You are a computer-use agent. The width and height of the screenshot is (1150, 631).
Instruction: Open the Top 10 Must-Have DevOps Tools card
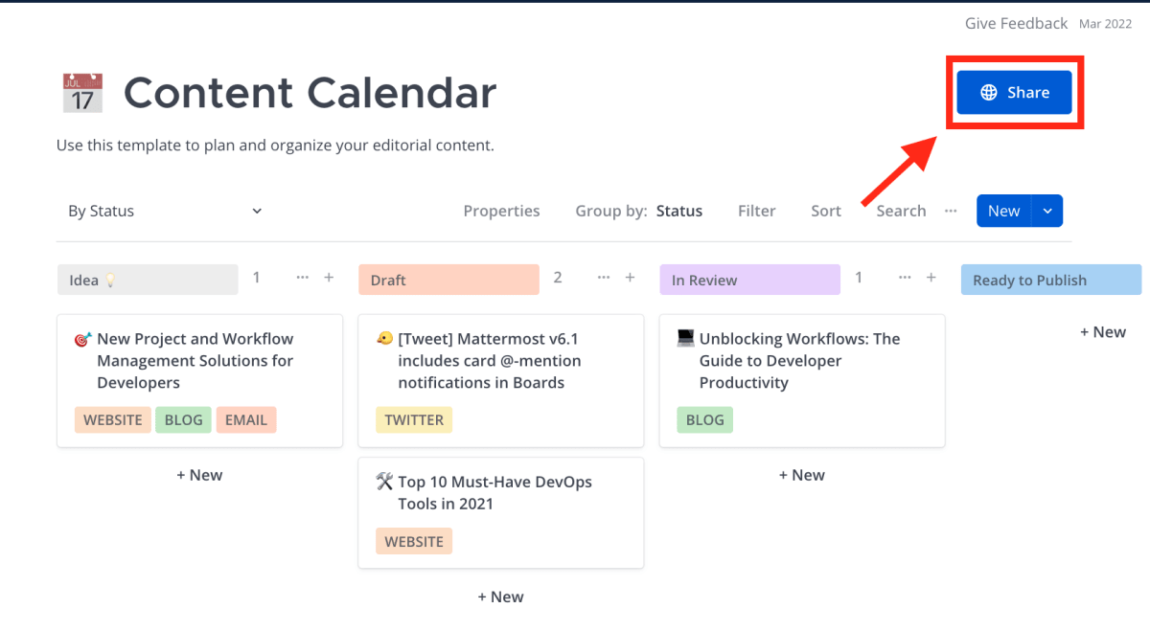[500, 513]
